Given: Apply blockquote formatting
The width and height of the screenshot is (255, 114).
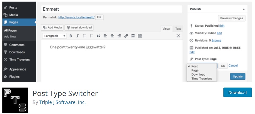Looking at the screenshot, I should click(98, 36).
